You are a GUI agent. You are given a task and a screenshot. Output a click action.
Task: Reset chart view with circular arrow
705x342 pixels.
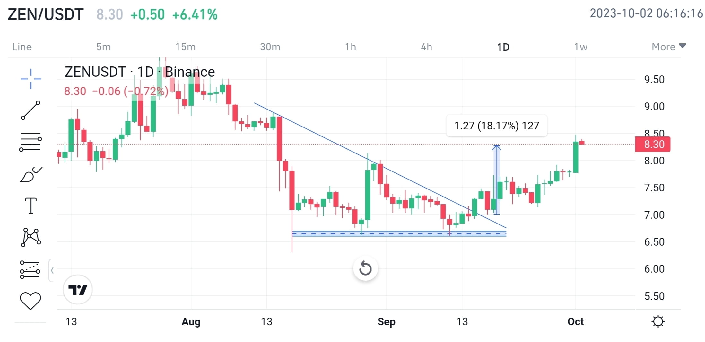(365, 268)
